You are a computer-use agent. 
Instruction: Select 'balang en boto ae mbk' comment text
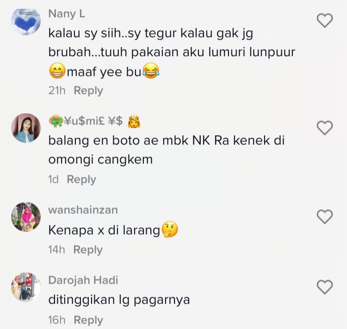click(x=167, y=150)
